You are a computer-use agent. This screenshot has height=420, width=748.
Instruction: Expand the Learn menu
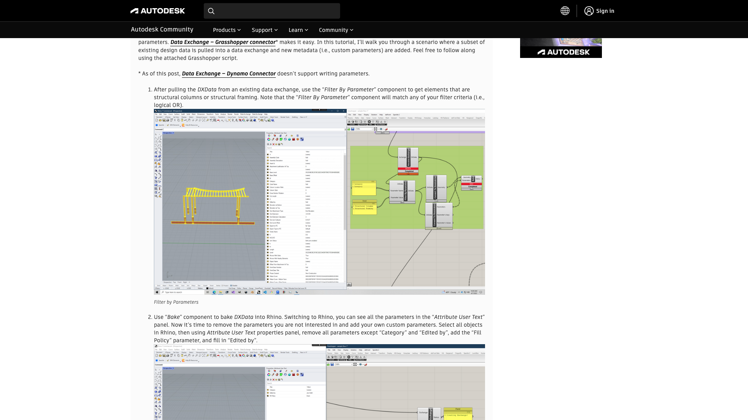point(298,30)
